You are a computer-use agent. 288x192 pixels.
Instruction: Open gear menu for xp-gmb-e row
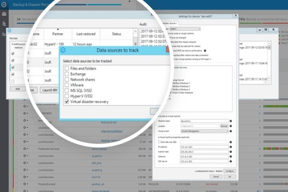[25, 156]
